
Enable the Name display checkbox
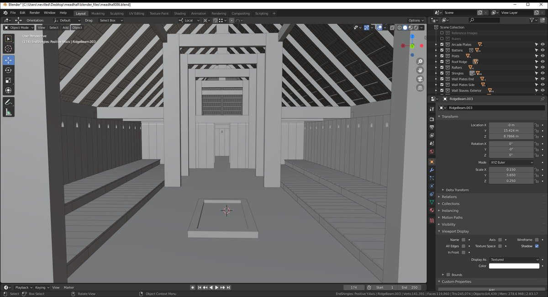464,239
